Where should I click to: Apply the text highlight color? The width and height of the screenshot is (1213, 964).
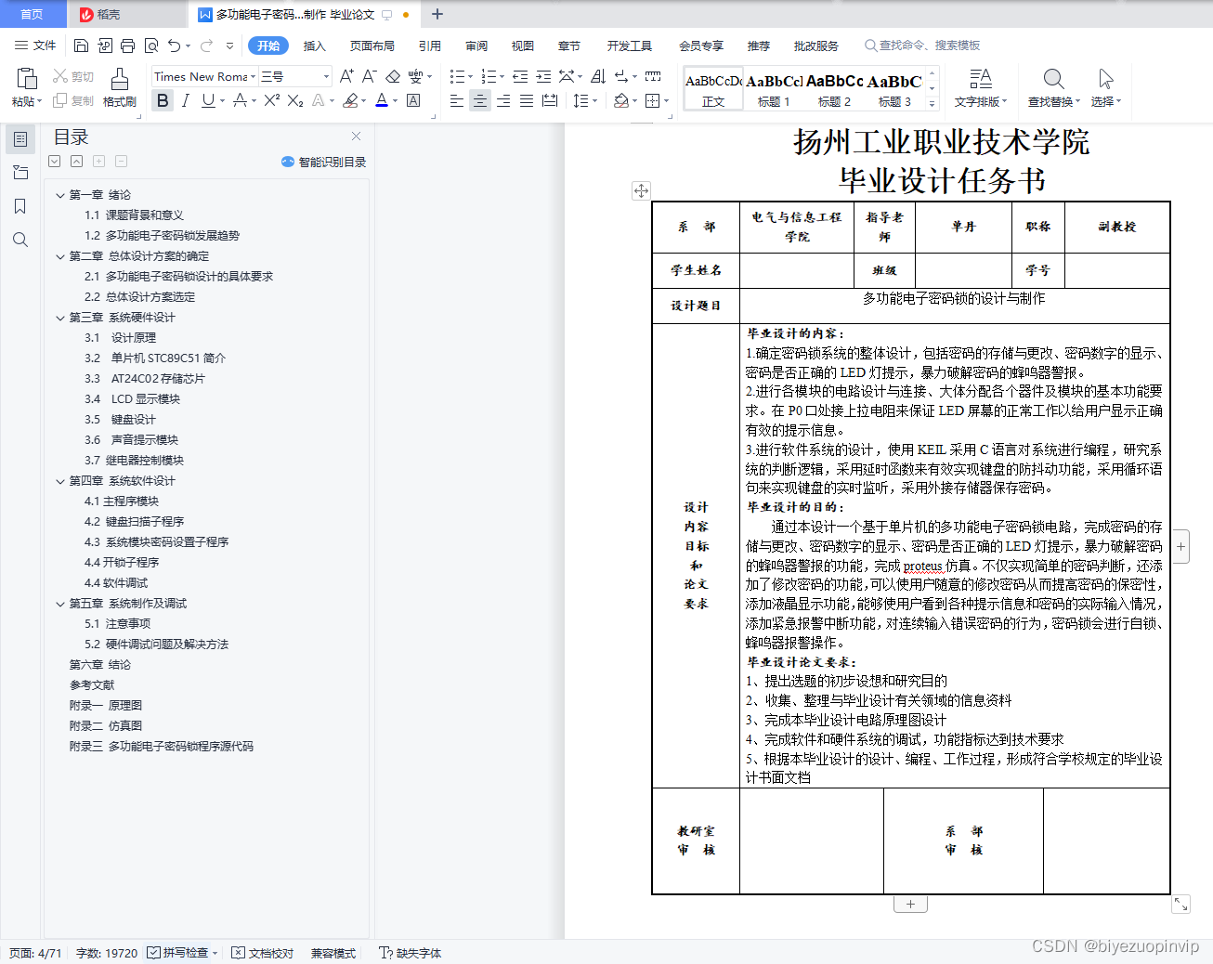click(350, 100)
